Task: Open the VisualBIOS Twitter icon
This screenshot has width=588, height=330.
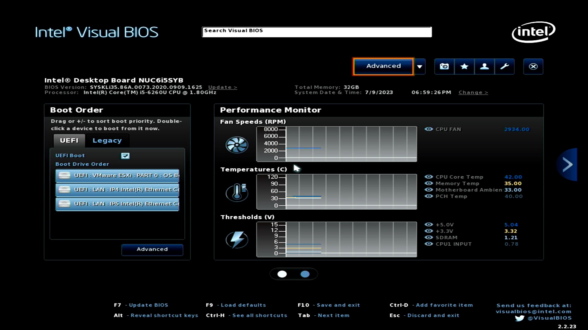Action: [519, 318]
